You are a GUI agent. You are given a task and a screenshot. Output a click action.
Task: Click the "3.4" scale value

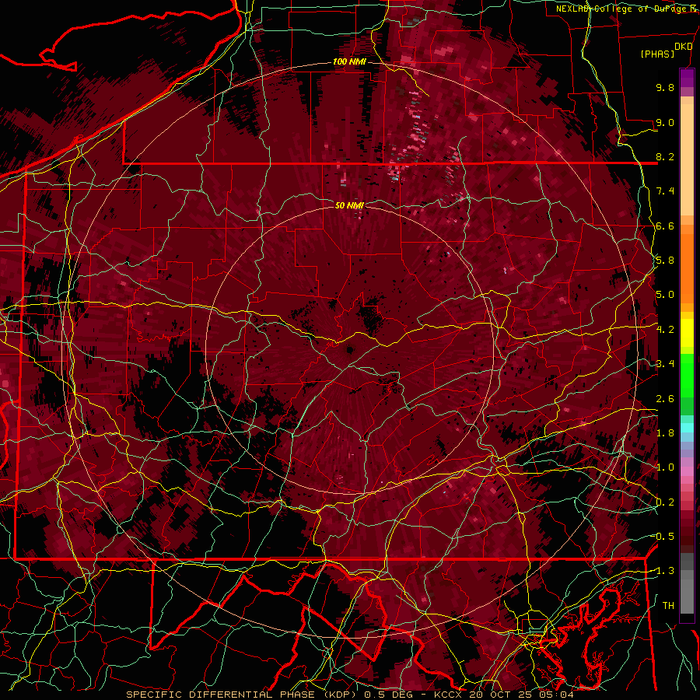665,364
